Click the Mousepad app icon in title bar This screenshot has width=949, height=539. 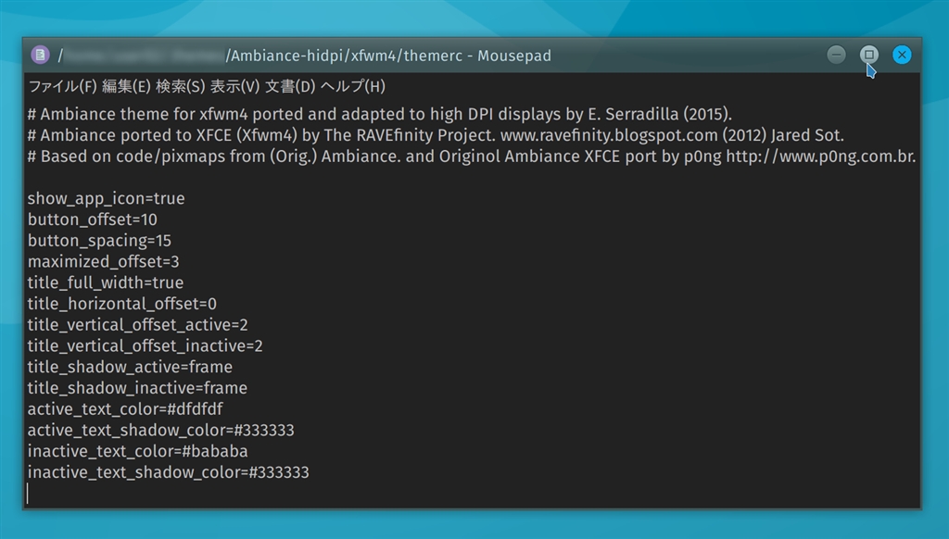[x=40, y=56]
